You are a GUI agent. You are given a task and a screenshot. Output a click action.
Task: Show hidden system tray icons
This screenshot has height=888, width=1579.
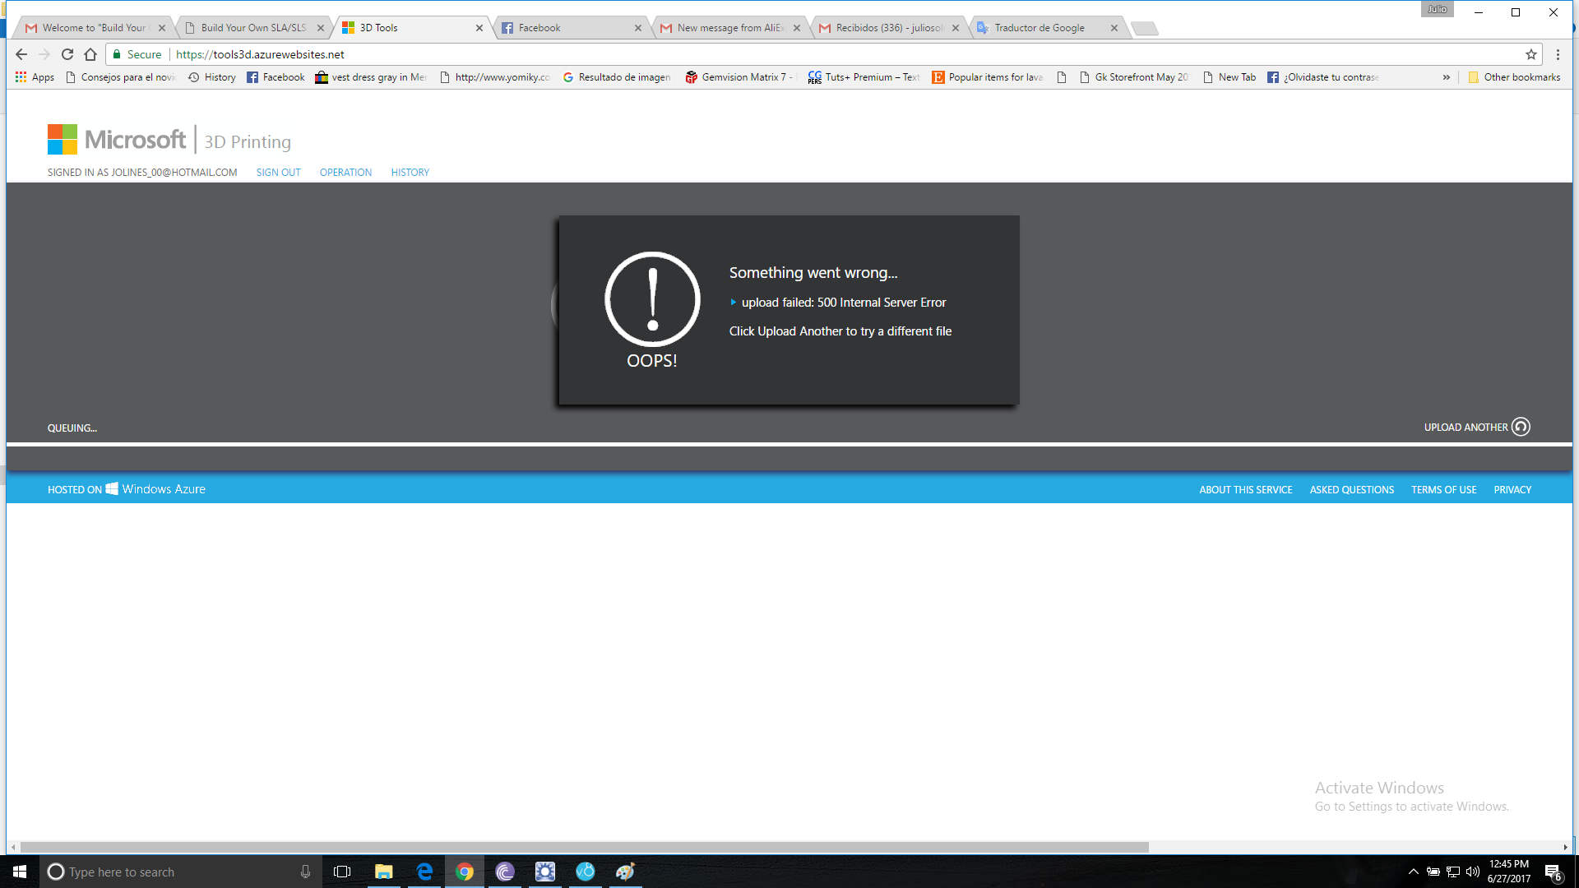pyautogui.click(x=1413, y=872)
